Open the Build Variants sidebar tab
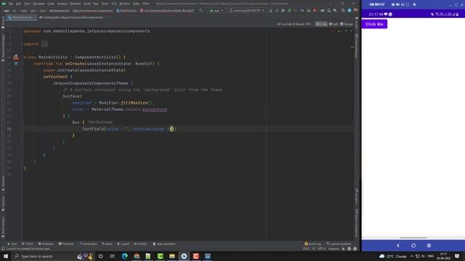This screenshot has width=465, height=261. tap(3, 227)
